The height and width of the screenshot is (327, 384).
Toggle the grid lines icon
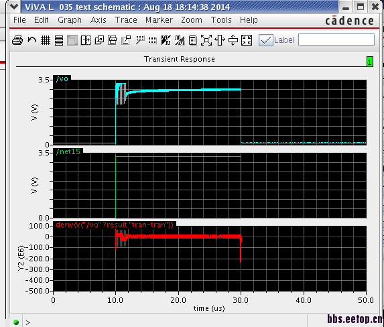pyautogui.click(x=46, y=40)
